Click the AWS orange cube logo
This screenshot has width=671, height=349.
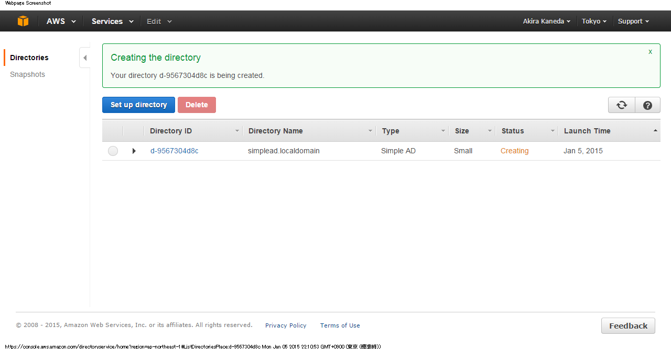23,21
